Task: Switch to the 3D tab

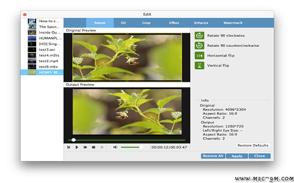Action: pyautogui.click(x=123, y=23)
